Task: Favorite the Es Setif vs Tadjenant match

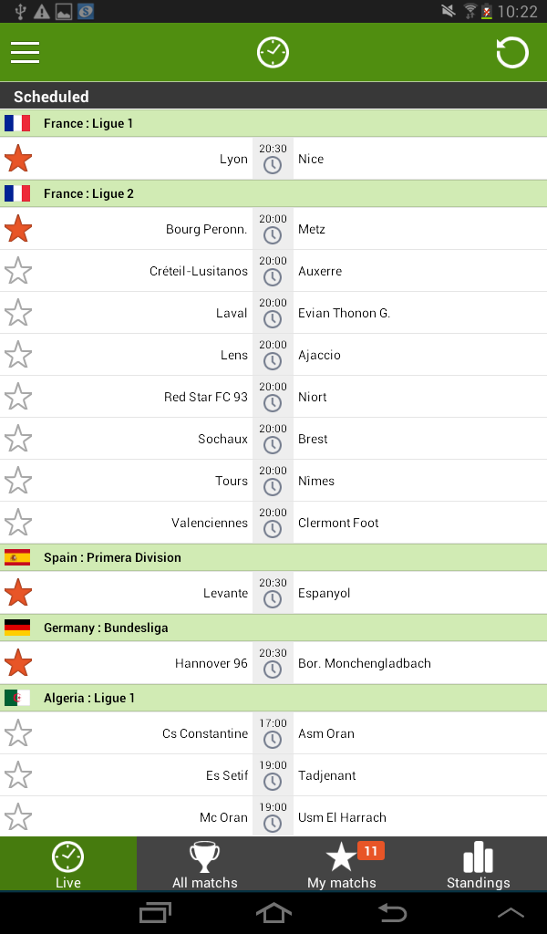Action: pos(18,775)
